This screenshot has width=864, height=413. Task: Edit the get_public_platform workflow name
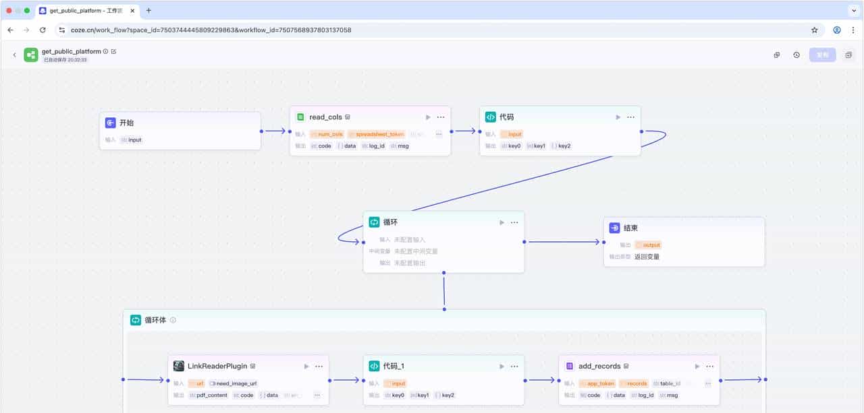coord(113,51)
